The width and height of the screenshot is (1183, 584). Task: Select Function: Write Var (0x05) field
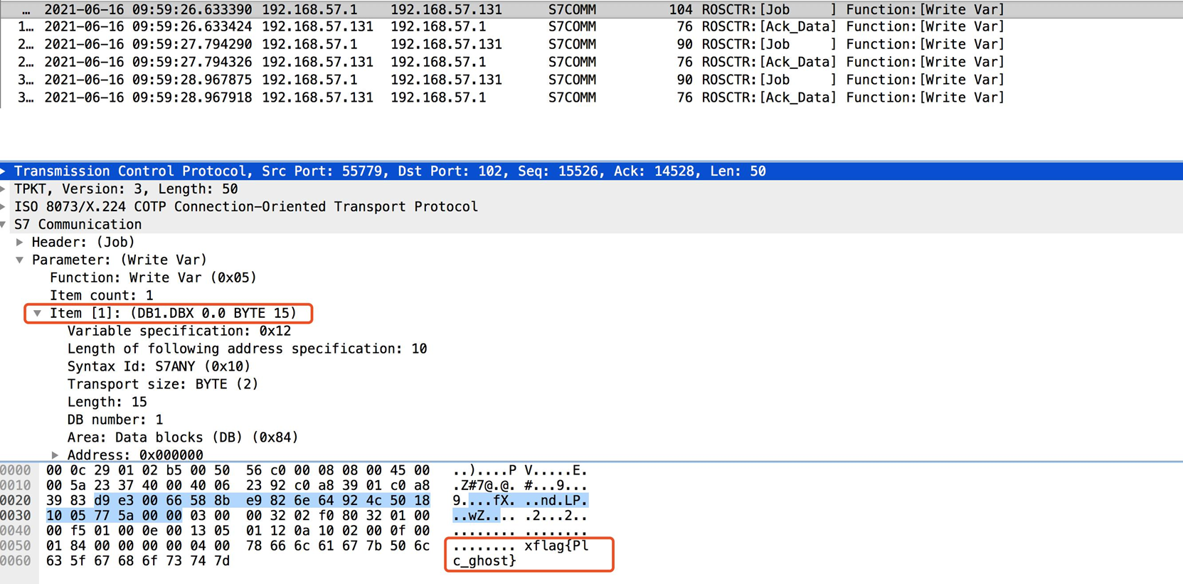[153, 278]
